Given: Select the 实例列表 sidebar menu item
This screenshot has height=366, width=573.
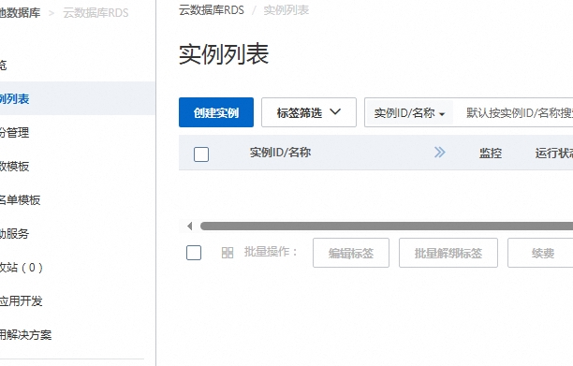Looking at the screenshot, I should point(78,98).
